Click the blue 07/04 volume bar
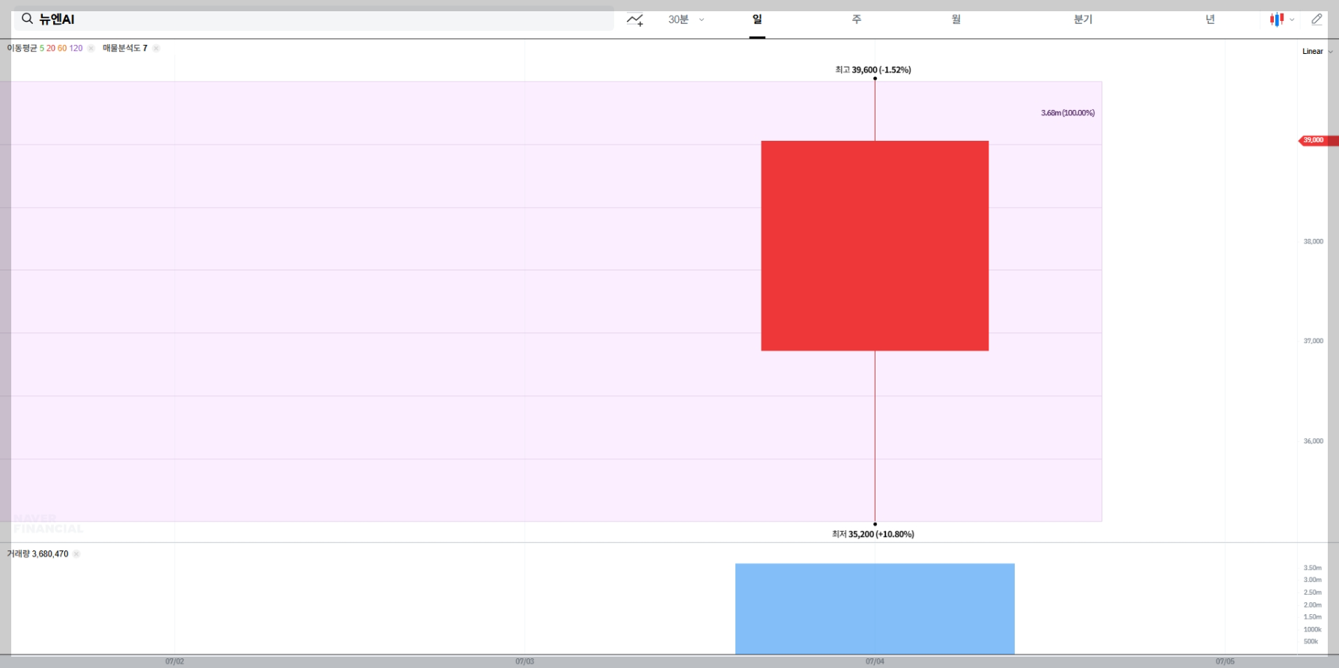This screenshot has width=1339, height=668. (x=875, y=609)
